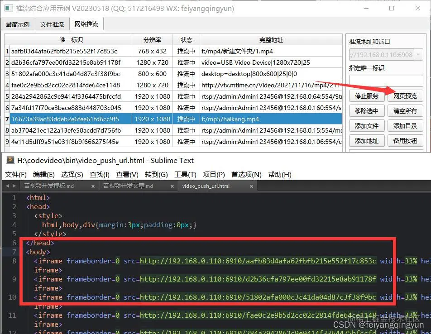Maximize the push-stream application window

pyautogui.click(x=392, y=8)
